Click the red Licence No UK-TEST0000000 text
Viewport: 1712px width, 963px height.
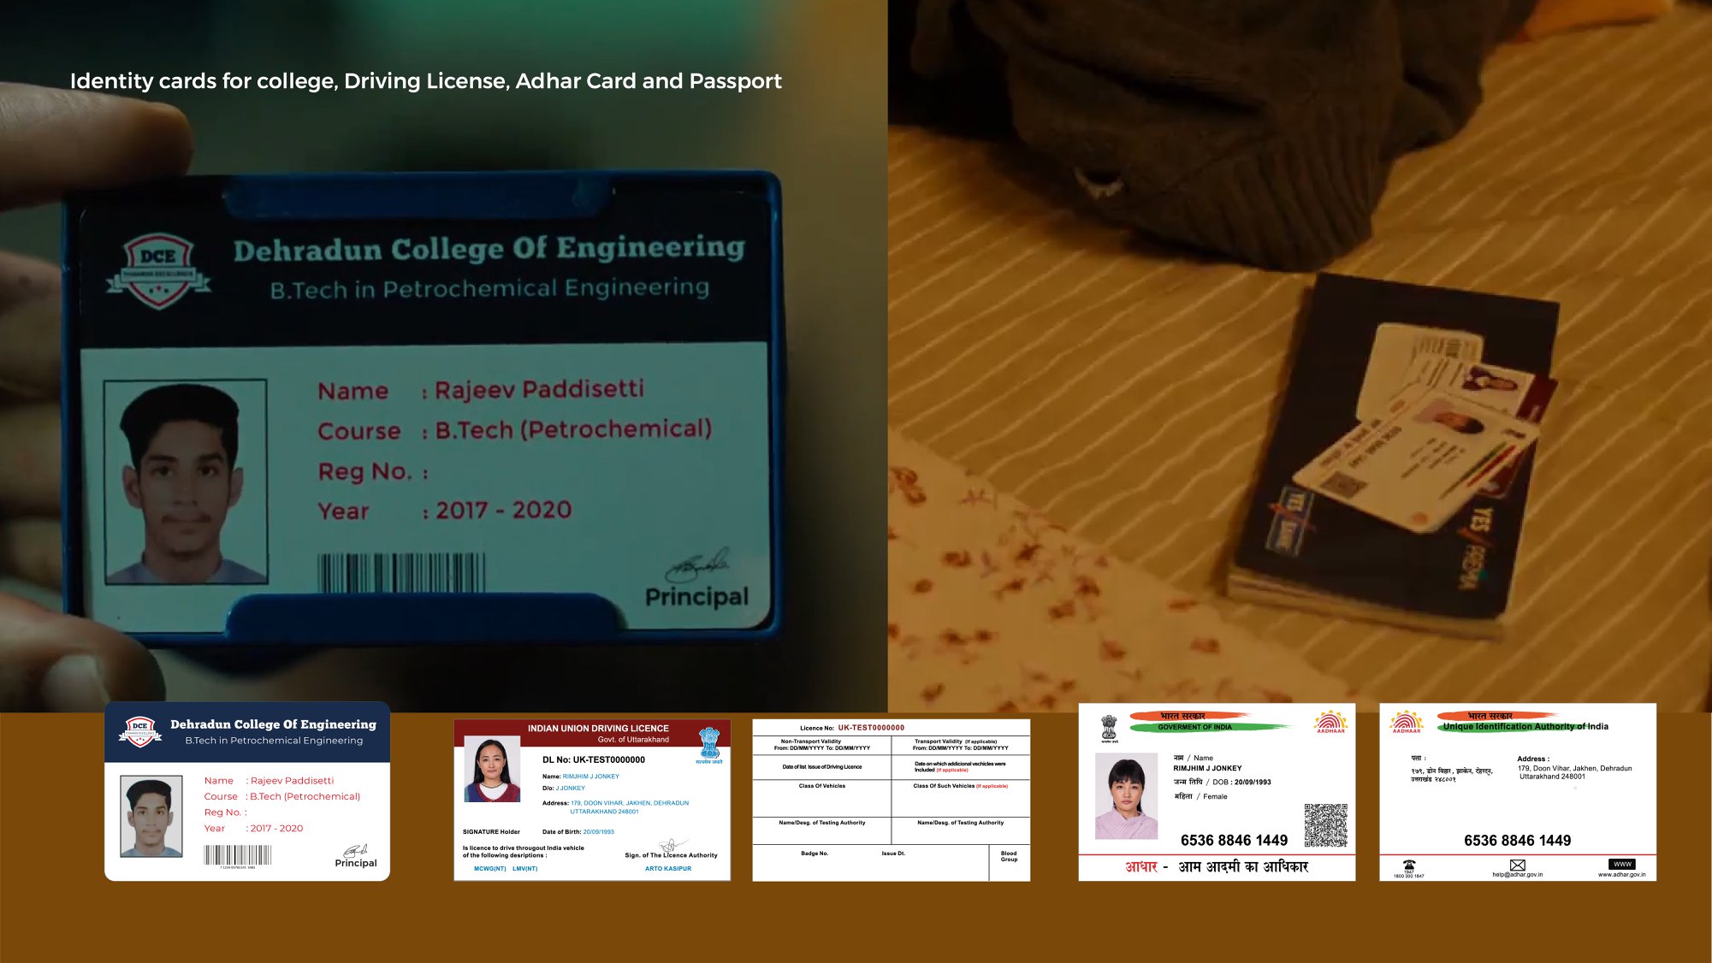click(x=870, y=728)
